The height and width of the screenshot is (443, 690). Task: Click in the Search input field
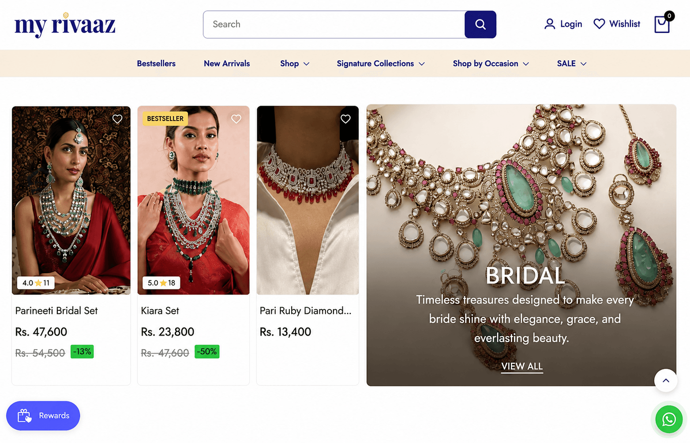pyautogui.click(x=334, y=24)
